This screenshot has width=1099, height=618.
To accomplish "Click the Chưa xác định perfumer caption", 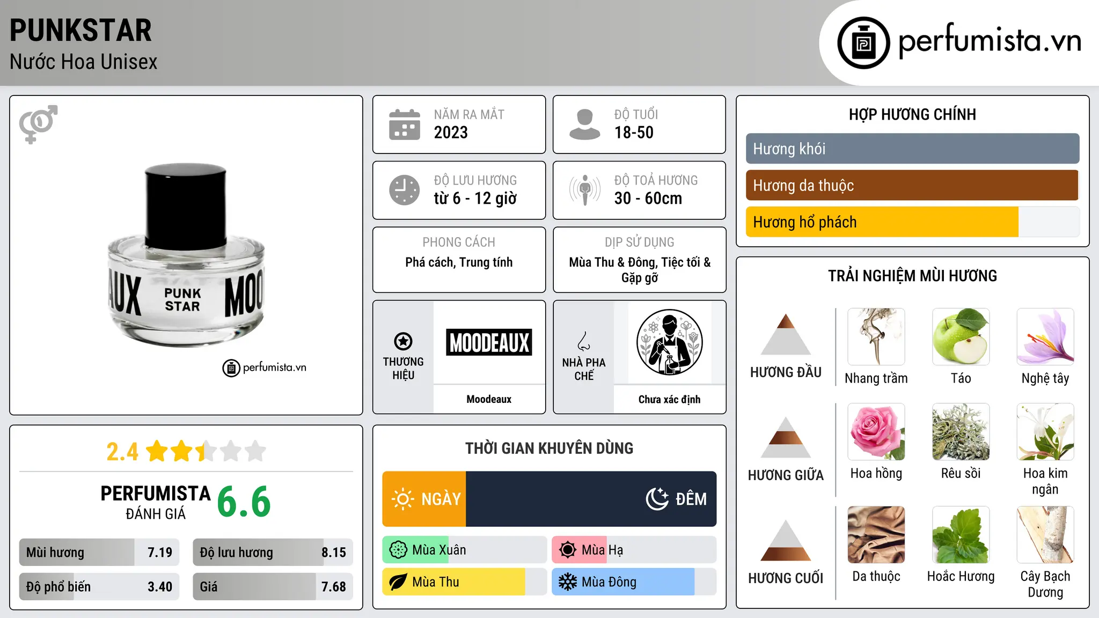I will [x=669, y=399].
